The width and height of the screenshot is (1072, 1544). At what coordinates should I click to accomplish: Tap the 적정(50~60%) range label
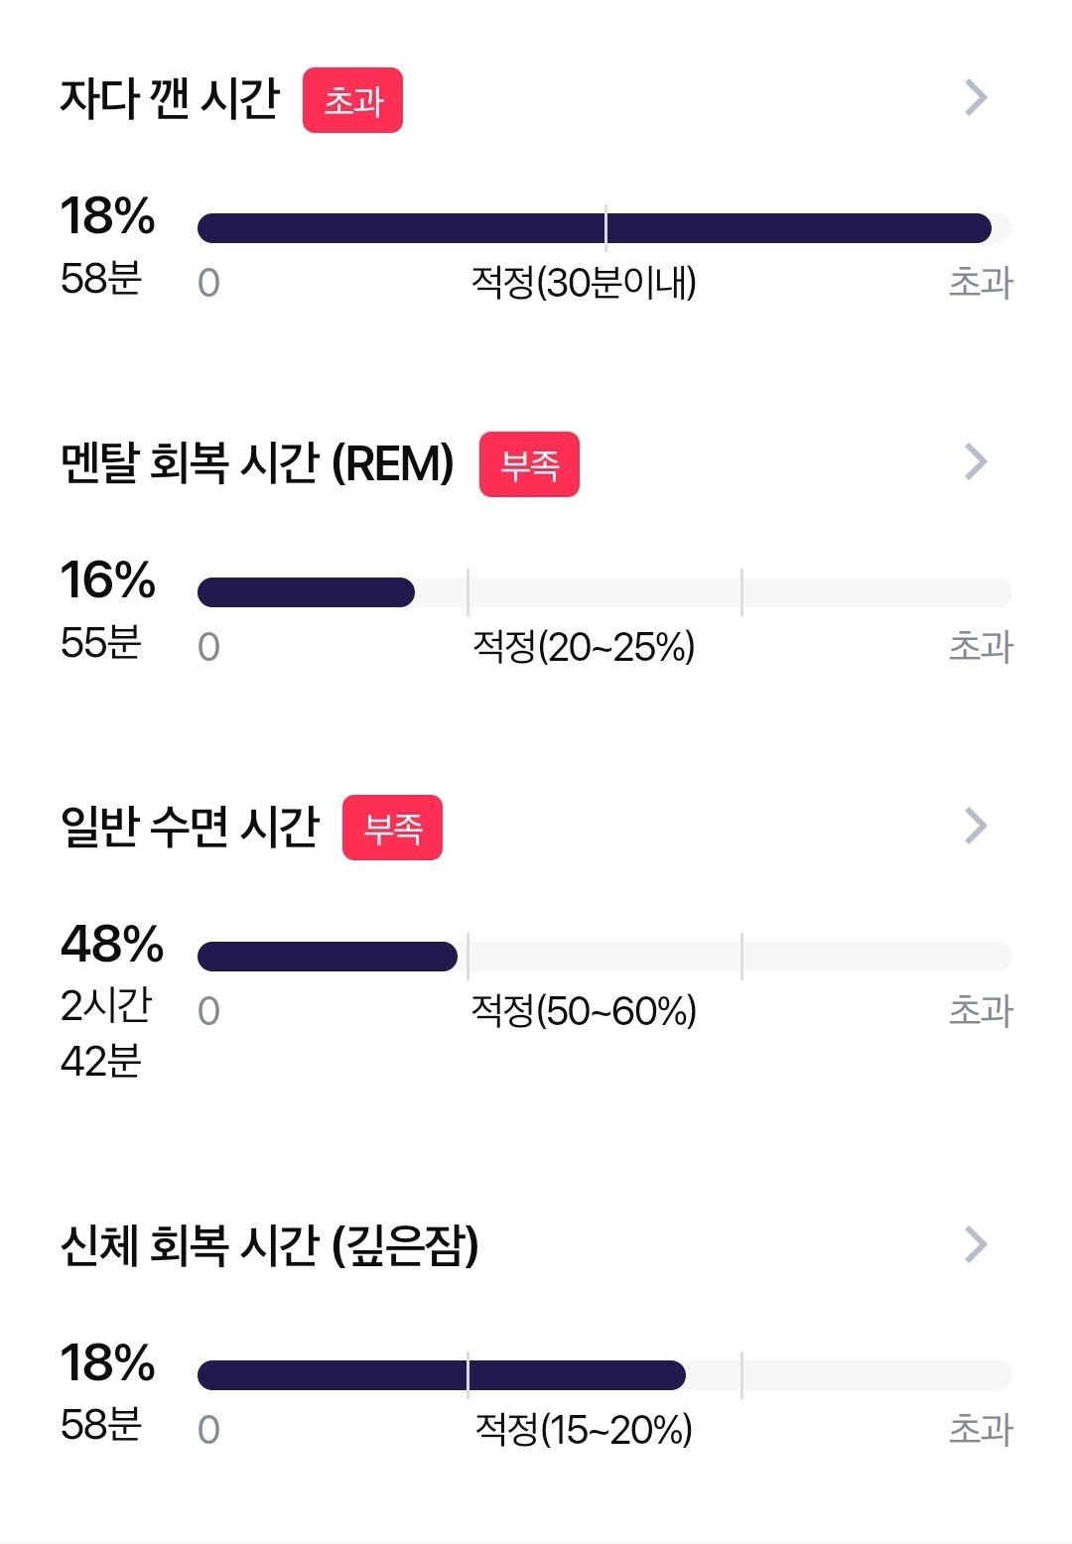584,1011
